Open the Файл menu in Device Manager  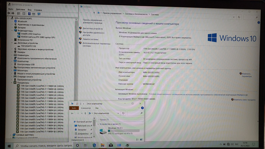[11, 9]
